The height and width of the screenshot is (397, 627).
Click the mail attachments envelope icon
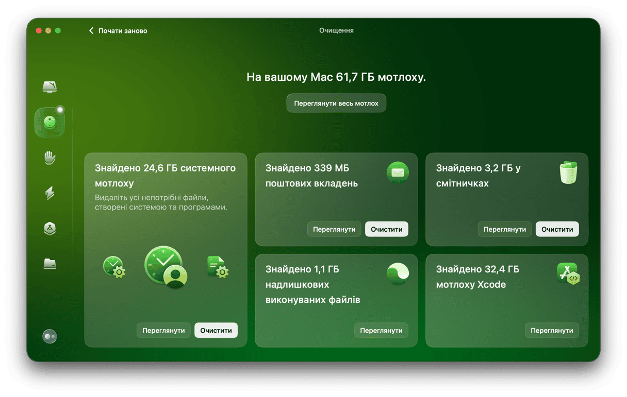398,172
